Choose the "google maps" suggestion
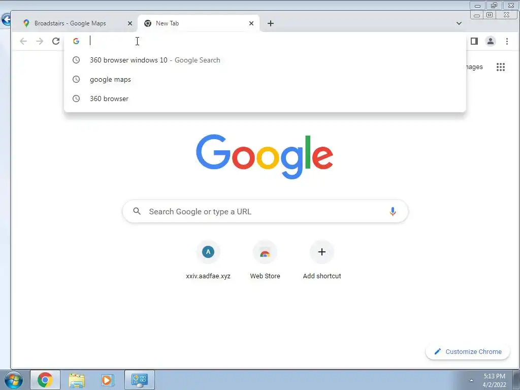Image resolution: width=520 pixels, height=390 pixels. tap(265, 79)
